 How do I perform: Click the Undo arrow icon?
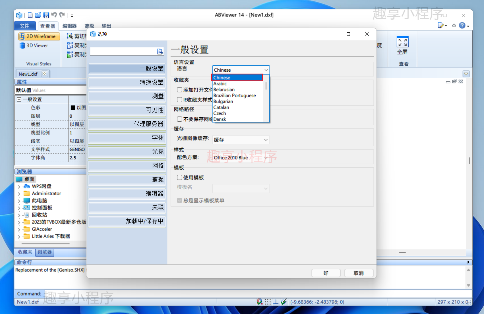click(54, 15)
